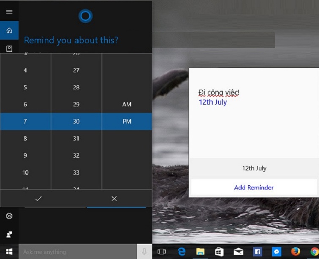Click the microphone icon in search box
Screen dimensions: 319x259
click(x=144, y=252)
